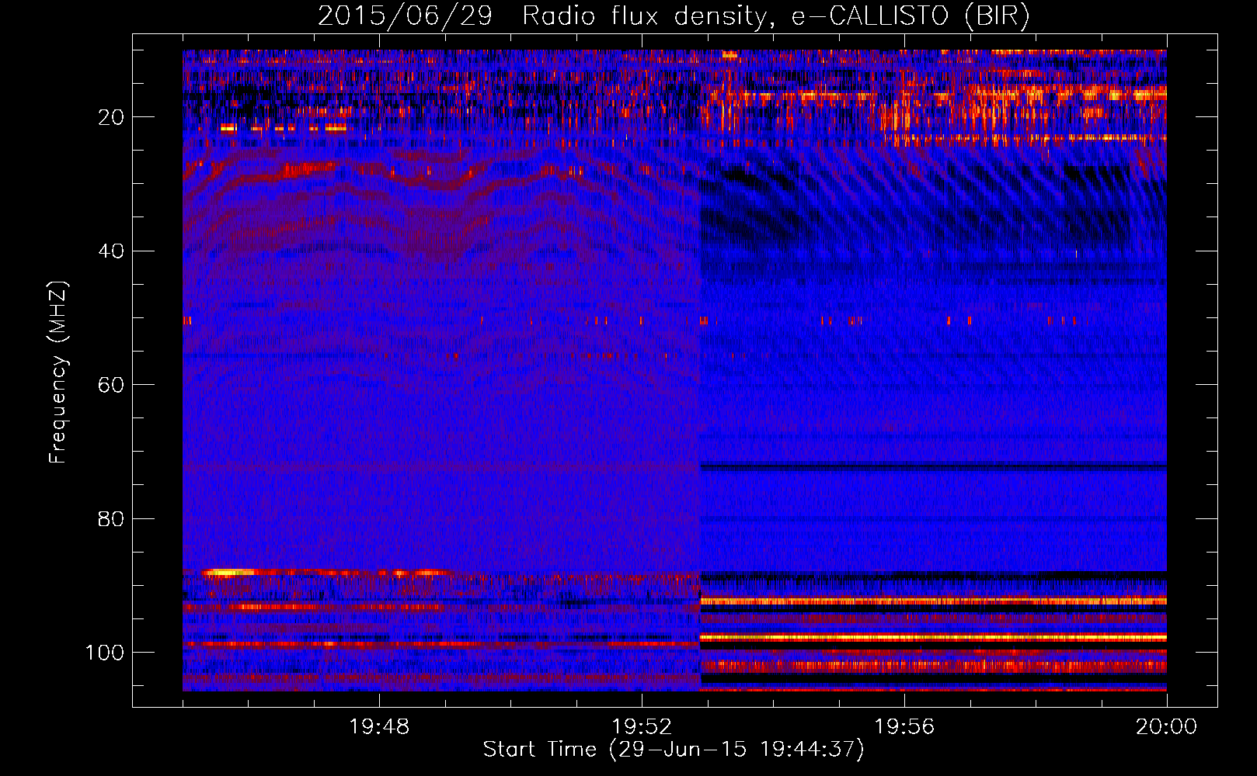Click the '80' frequency tick label

point(112,518)
